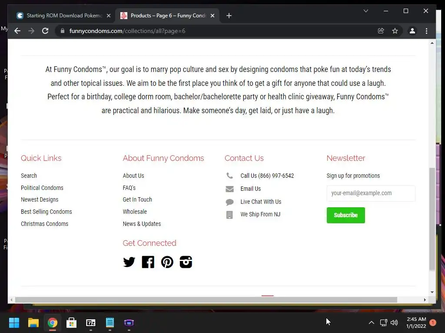Open the Newest Designs link
Viewport: 445px width, 333px height.
tap(40, 199)
